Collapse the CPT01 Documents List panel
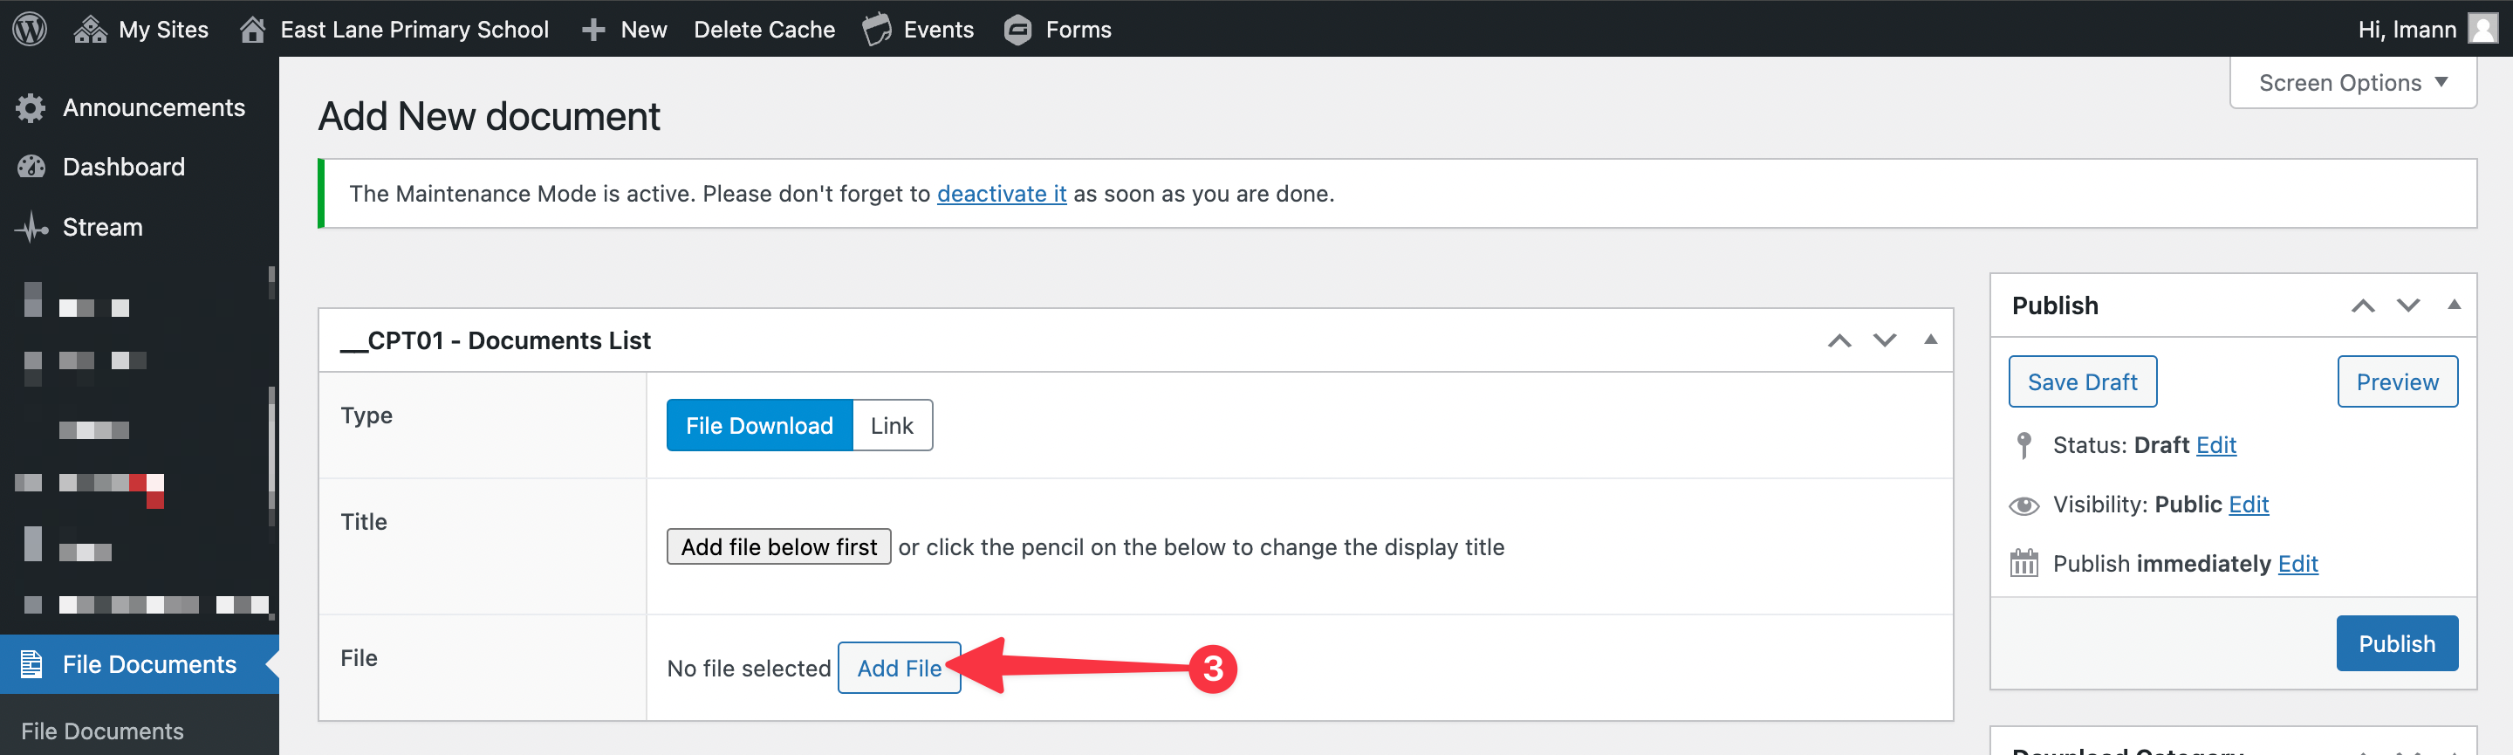2513x755 pixels. [x=1929, y=340]
